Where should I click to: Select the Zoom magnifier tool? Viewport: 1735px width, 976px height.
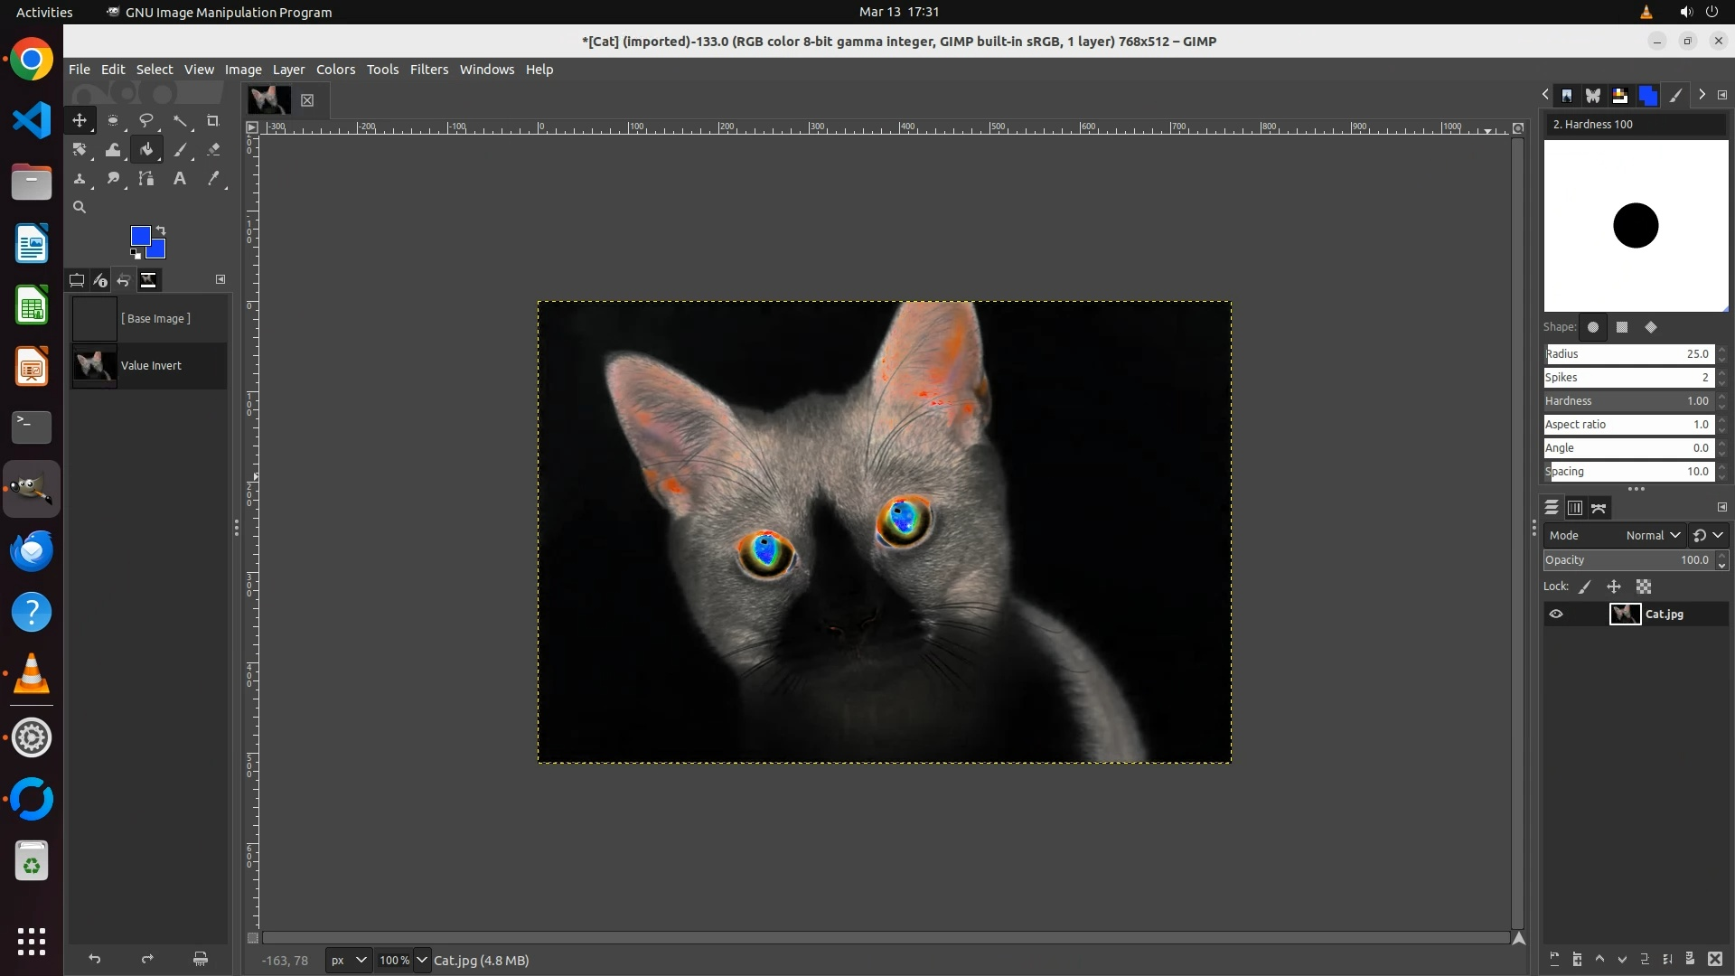coord(80,207)
